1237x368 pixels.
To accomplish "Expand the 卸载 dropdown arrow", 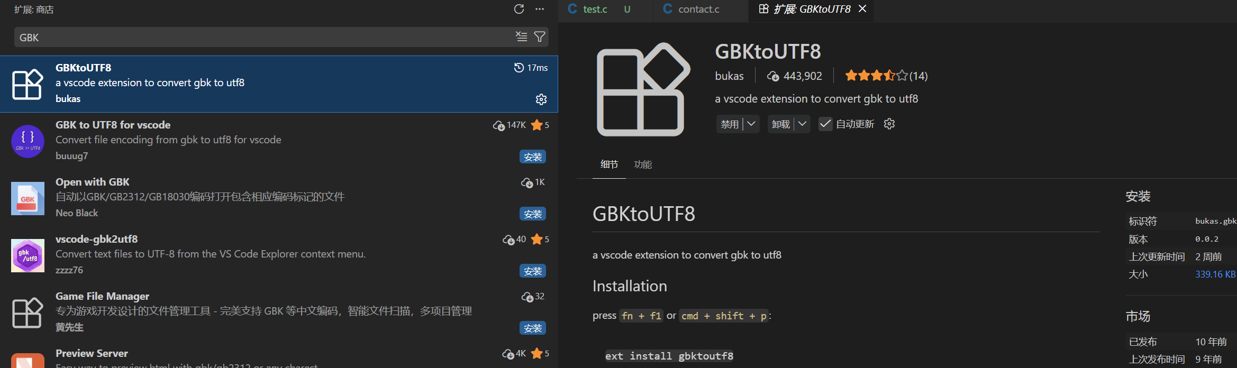I will point(803,124).
